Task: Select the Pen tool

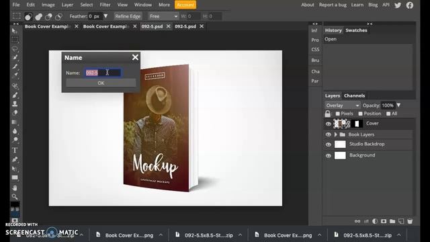Action: coord(15,159)
